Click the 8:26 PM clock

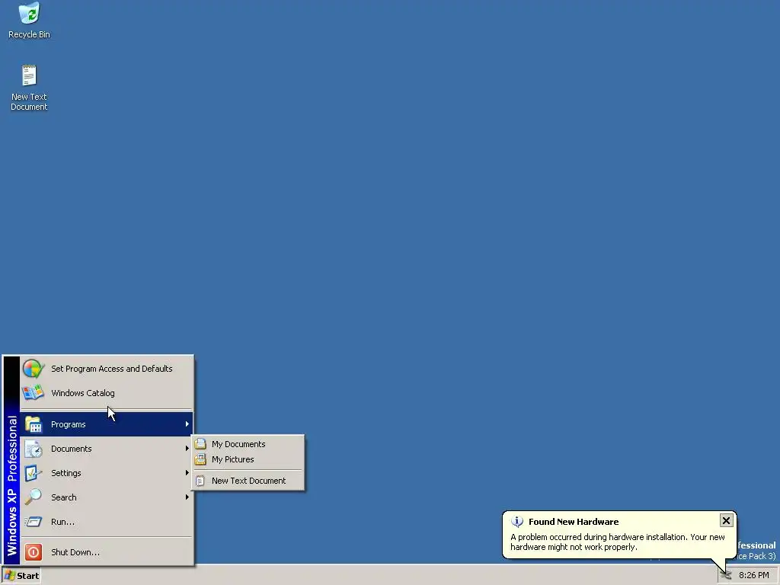[x=753, y=576]
